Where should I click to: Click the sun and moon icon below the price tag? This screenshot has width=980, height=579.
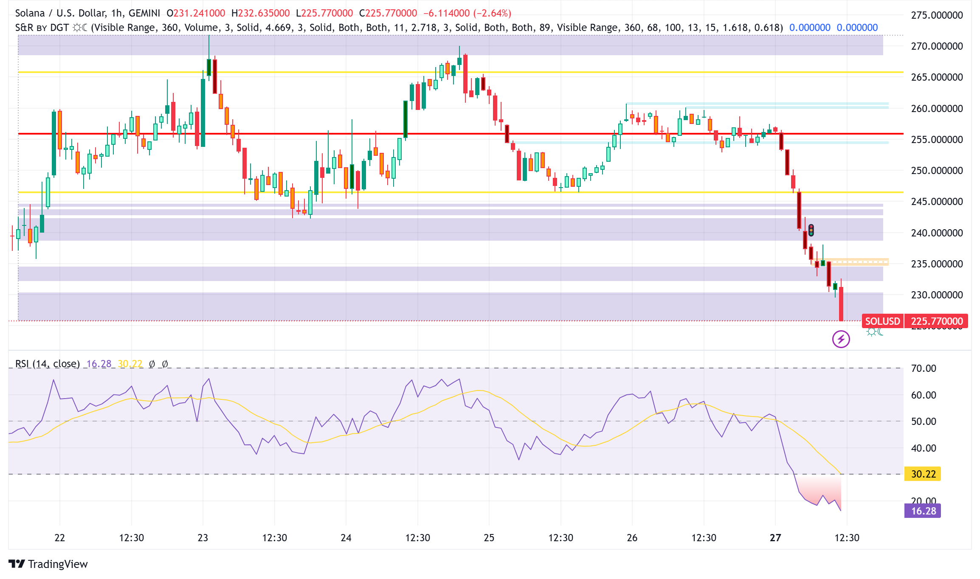tap(875, 332)
